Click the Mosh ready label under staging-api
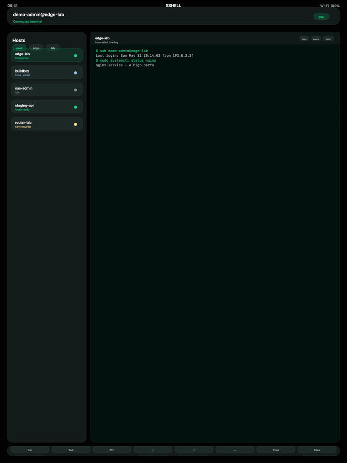 click(22, 110)
